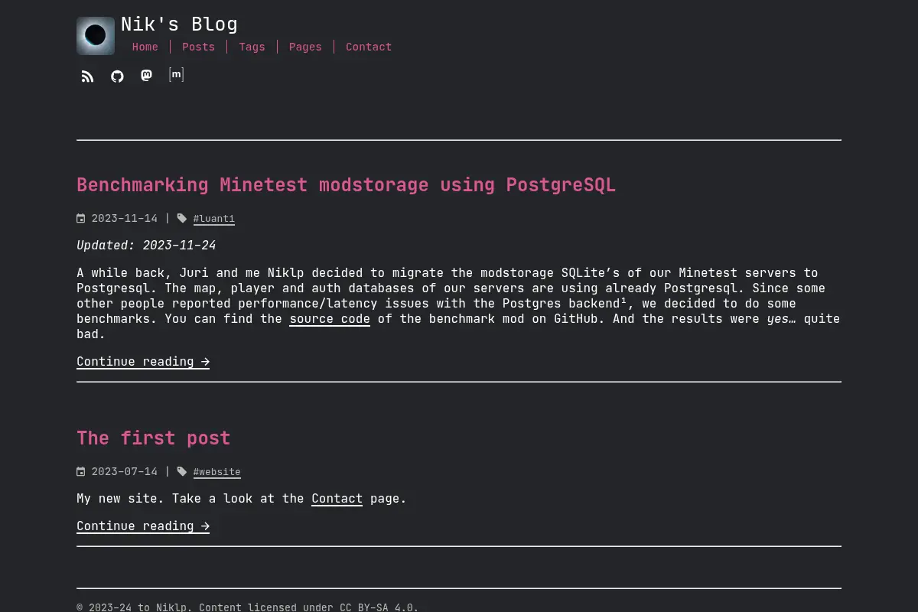Open the Contact menu item
The width and height of the screenshot is (918, 612).
click(369, 47)
